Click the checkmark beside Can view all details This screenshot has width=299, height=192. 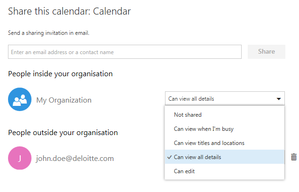(x=169, y=157)
